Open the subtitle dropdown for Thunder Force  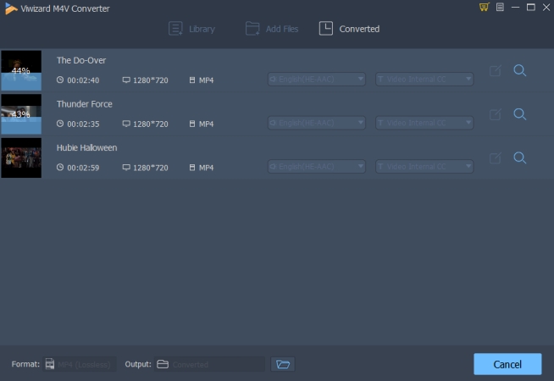tap(424, 123)
